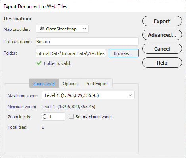Switch to the Options tab
186x158 pixels.
pos(70,84)
